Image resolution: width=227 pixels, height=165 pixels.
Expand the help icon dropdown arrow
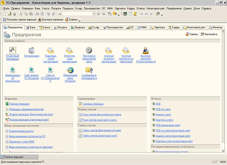point(118,15)
